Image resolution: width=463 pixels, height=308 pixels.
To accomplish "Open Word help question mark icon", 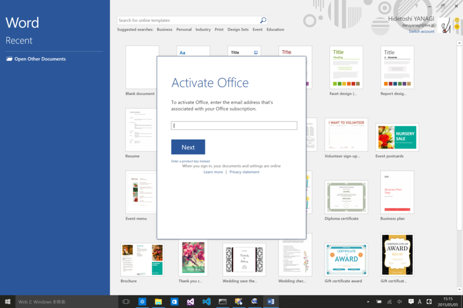I will (416, 6).
